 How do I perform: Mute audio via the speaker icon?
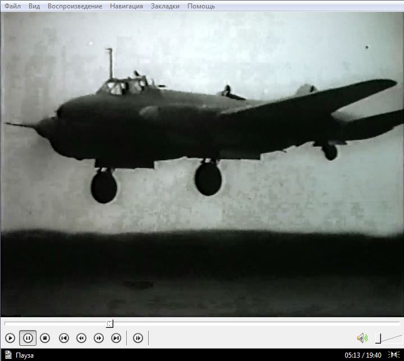pyautogui.click(x=362, y=338)
